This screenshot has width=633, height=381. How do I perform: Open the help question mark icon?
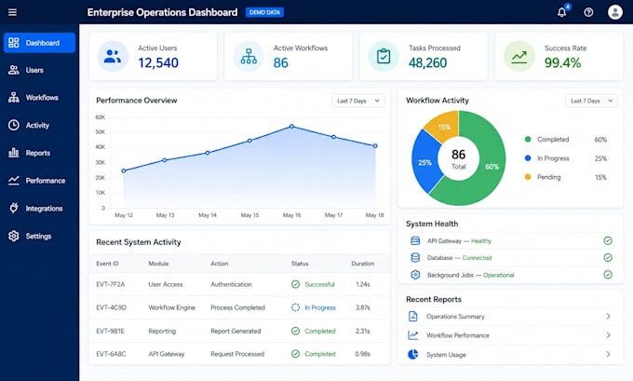click(x=588, y=12)
